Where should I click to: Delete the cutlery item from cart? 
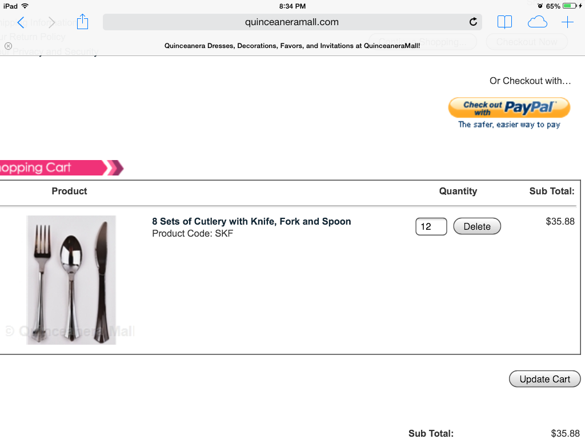(x=477, y=226)
